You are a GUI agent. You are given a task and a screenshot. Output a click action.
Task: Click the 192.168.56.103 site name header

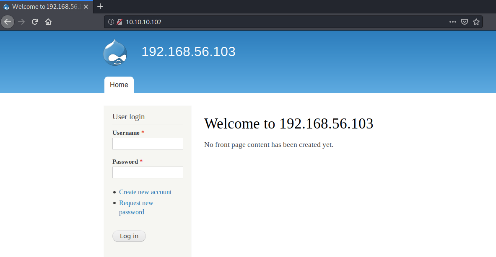[x=188, y=52]
